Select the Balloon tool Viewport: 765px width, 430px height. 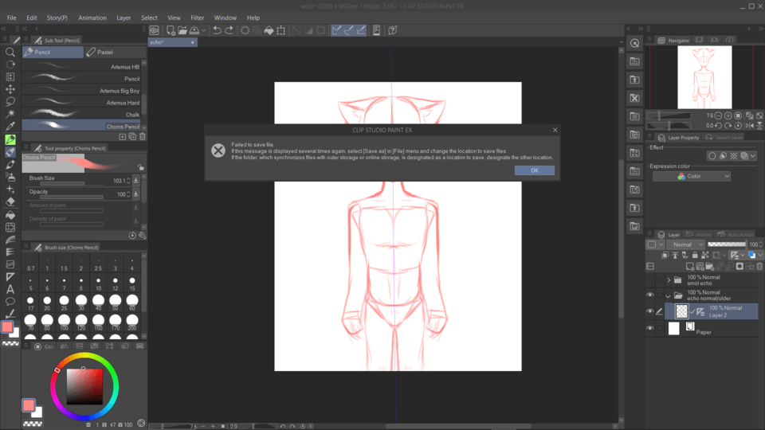(10, 301)
